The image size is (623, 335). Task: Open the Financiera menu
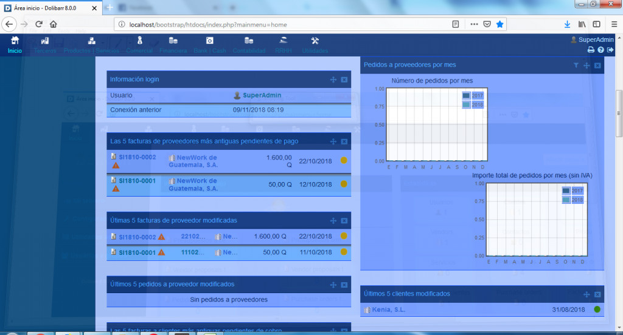pos(173,45)
